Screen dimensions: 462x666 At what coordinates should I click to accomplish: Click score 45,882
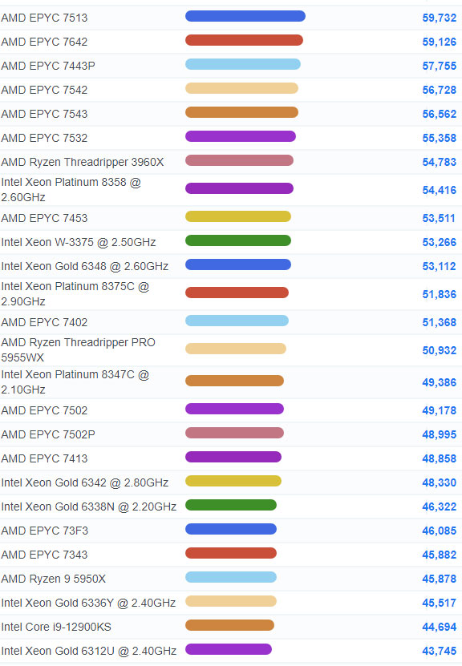tap(439, 555)
